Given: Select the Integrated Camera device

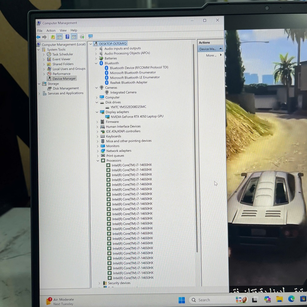Looking at the screenshot, I should (123, 92).
